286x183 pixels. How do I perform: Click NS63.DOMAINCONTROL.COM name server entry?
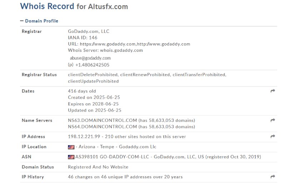pos(102,120)
